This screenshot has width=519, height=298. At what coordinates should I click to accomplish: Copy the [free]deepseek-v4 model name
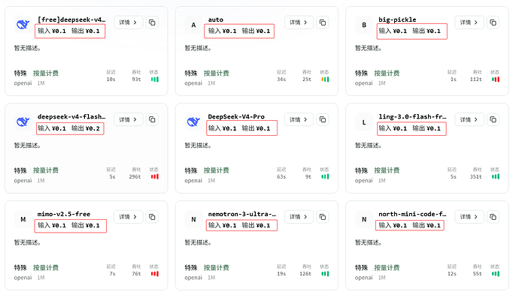(x=152, y=23)
